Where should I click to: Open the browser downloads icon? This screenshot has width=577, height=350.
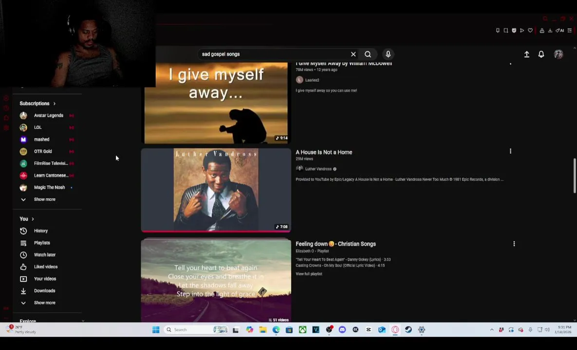550,31
